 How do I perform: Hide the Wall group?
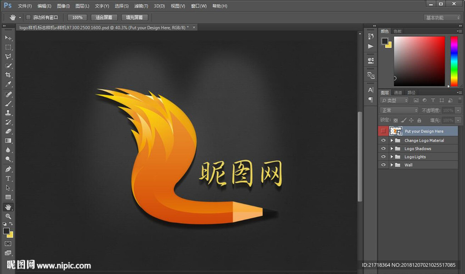point(383,165)
